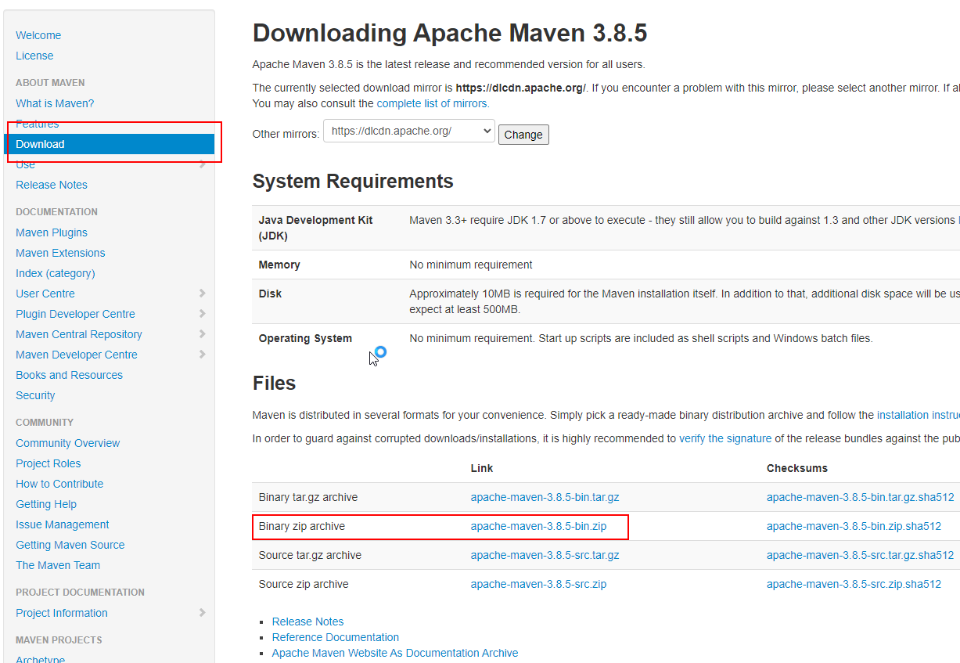The width and height of the screenshot is (960, 663).
Task: Click the Downloading Apache Maven 3.8.5 heading
Action: point(450,33)
